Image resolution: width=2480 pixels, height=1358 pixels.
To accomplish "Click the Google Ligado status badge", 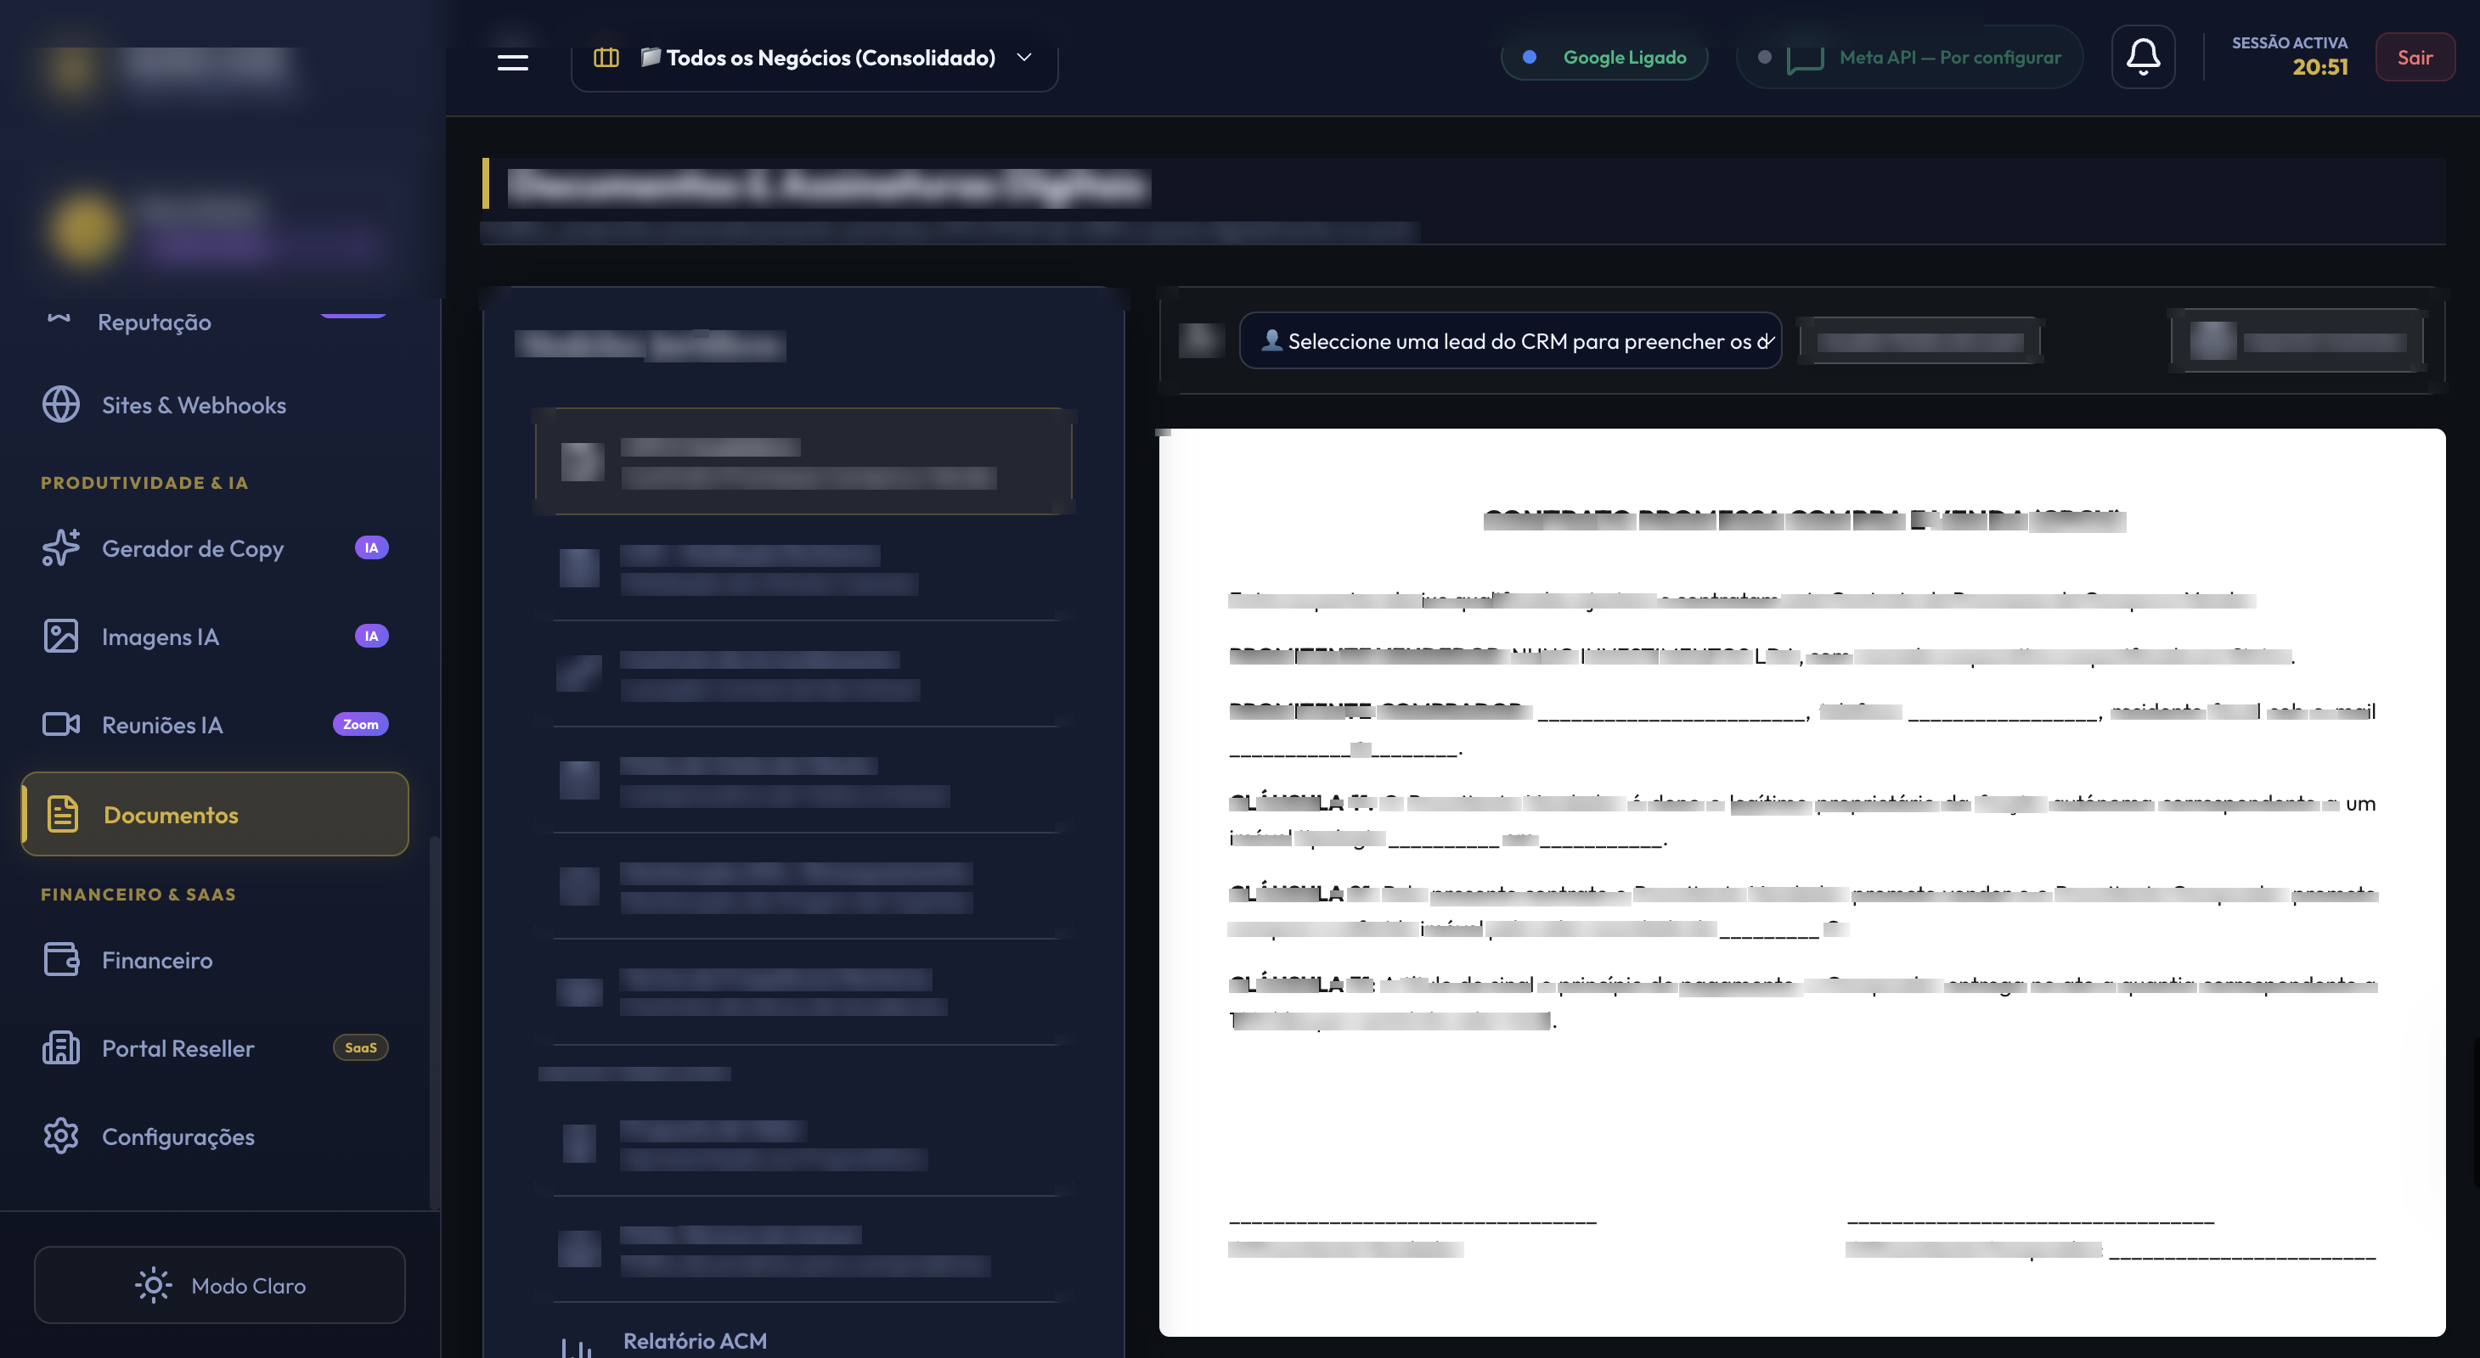I will [1604, 58].
